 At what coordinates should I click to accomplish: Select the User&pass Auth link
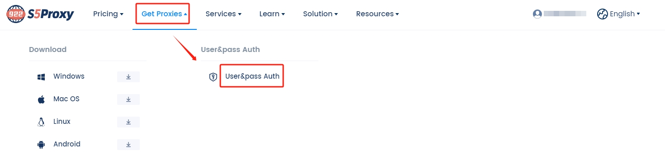click(x=252, y=76)
